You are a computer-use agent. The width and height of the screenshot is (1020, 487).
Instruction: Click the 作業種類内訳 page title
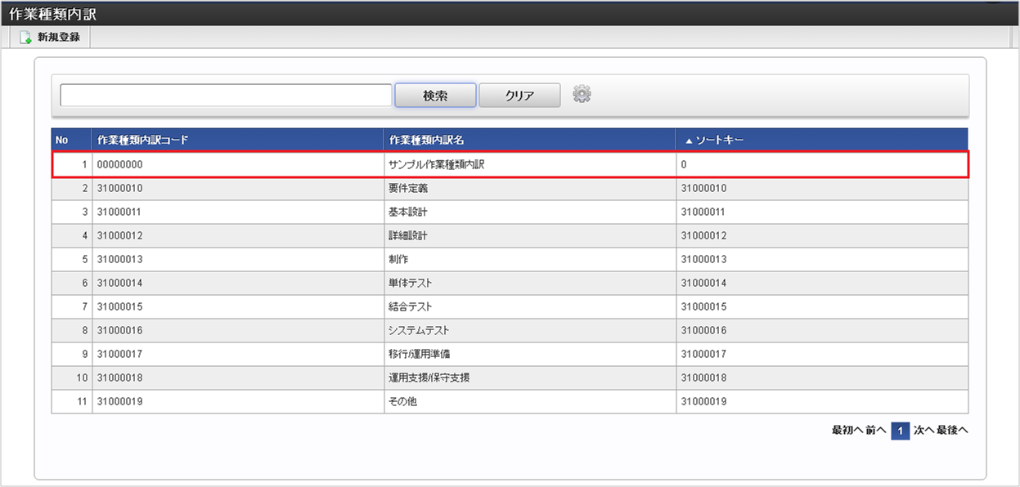(53, 14)
